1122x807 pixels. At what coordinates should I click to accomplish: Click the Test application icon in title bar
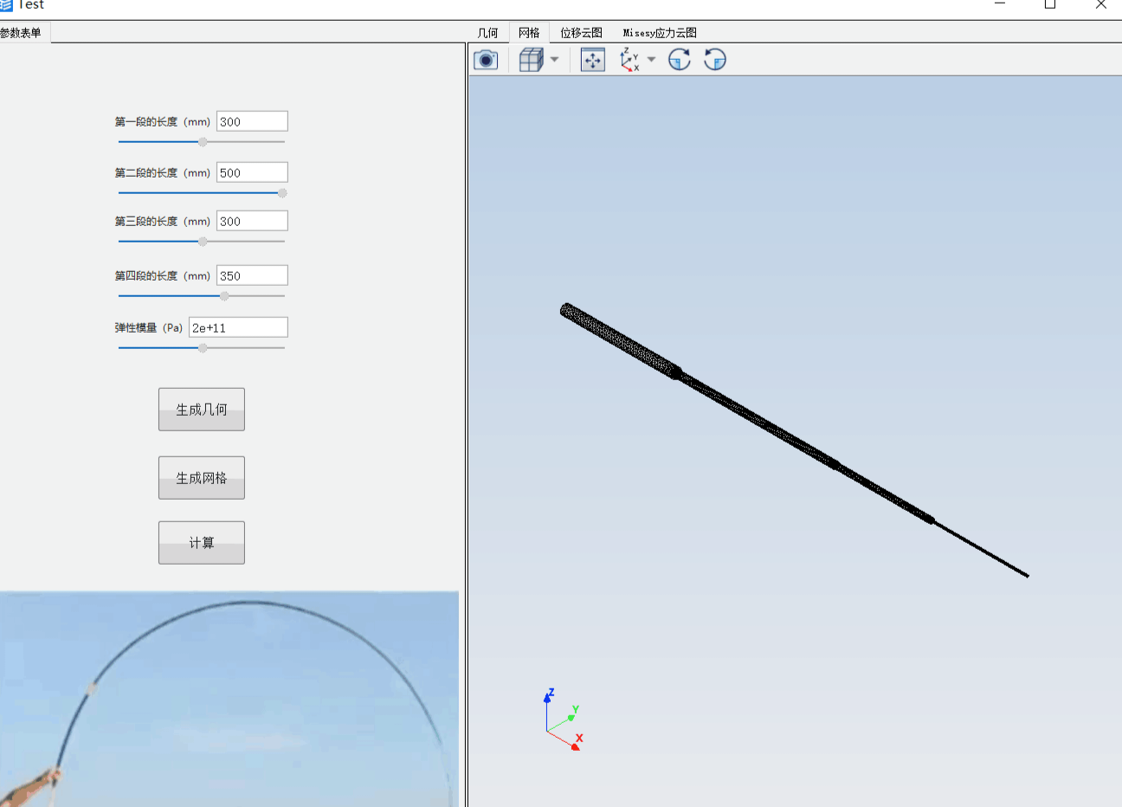6,4
